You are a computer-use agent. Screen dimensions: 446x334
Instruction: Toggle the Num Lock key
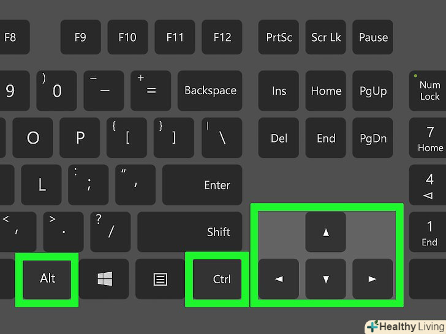pos(428,91)
